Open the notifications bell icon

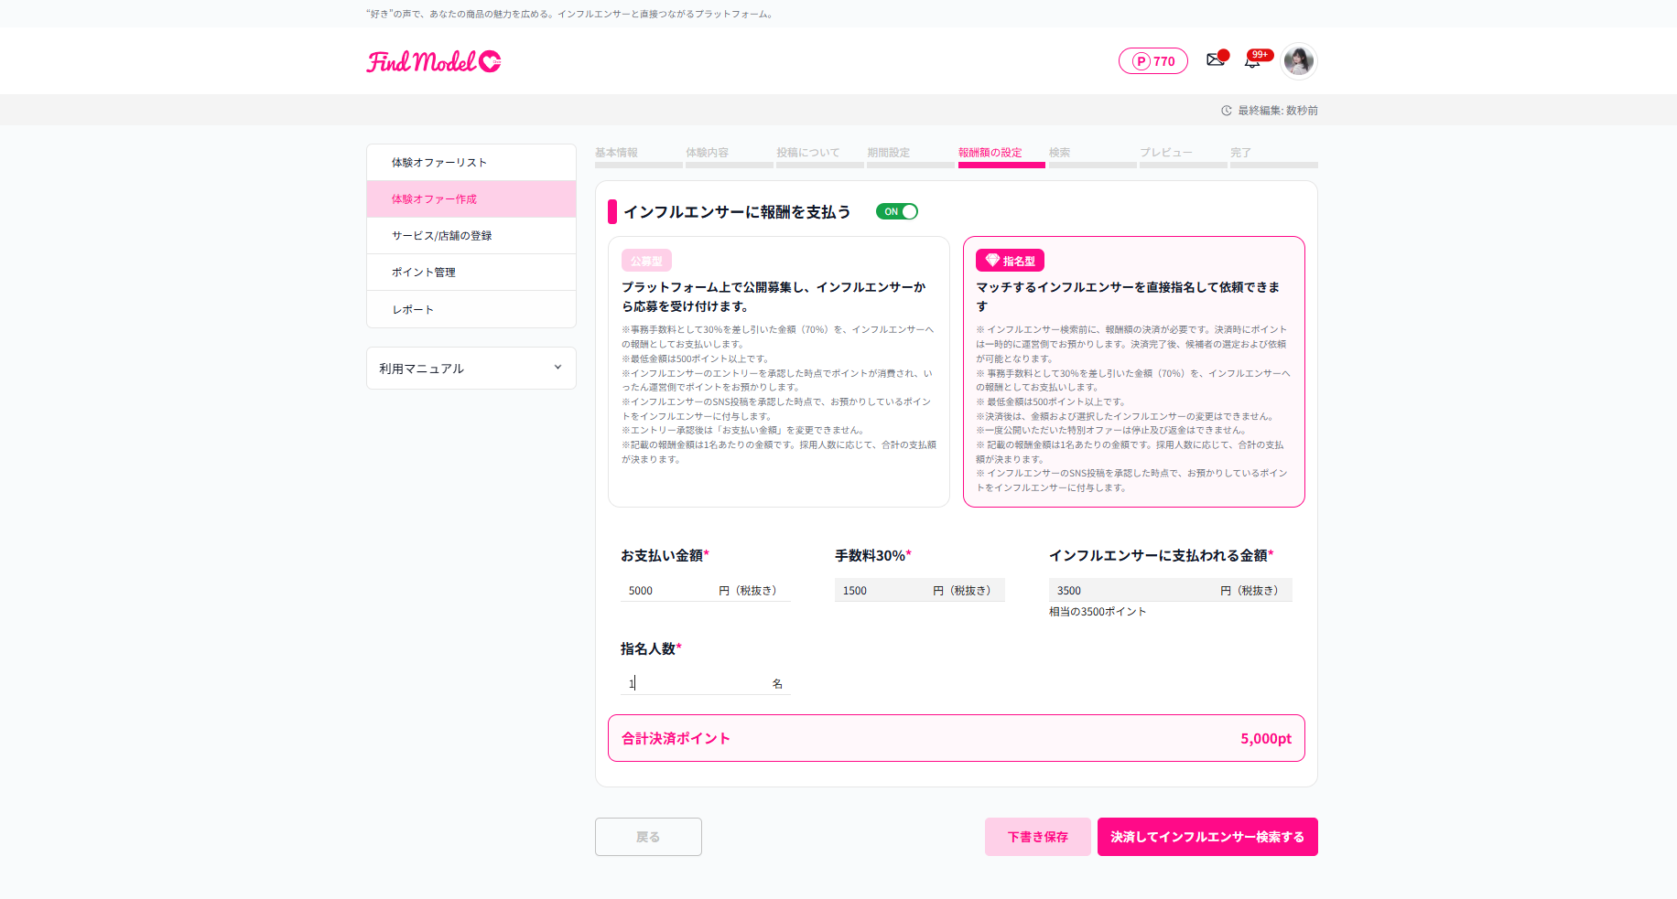point(1253,60)
